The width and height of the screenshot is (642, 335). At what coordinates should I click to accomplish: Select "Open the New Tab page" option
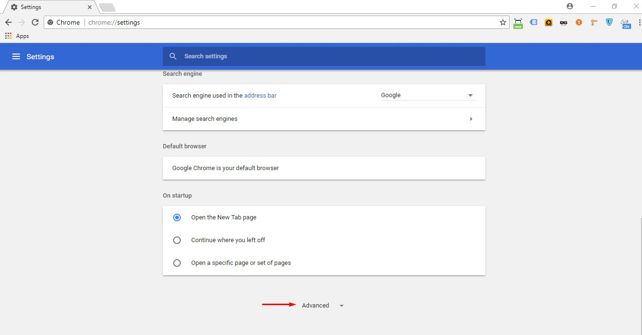click(x=177, y=217)
